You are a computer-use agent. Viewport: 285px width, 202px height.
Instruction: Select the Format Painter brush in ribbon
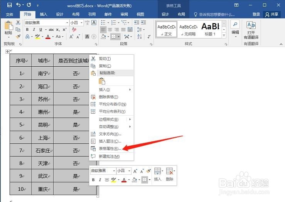18,37
